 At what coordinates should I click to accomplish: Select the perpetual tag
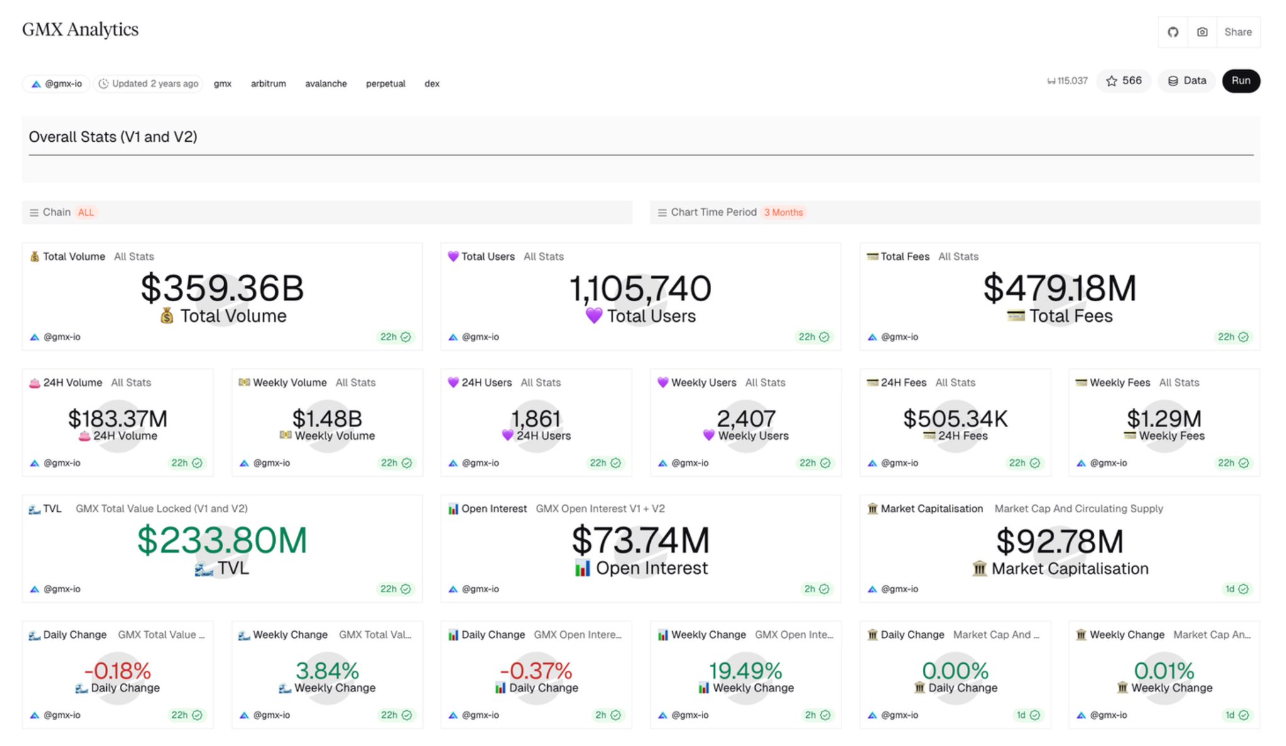(385, 83)
